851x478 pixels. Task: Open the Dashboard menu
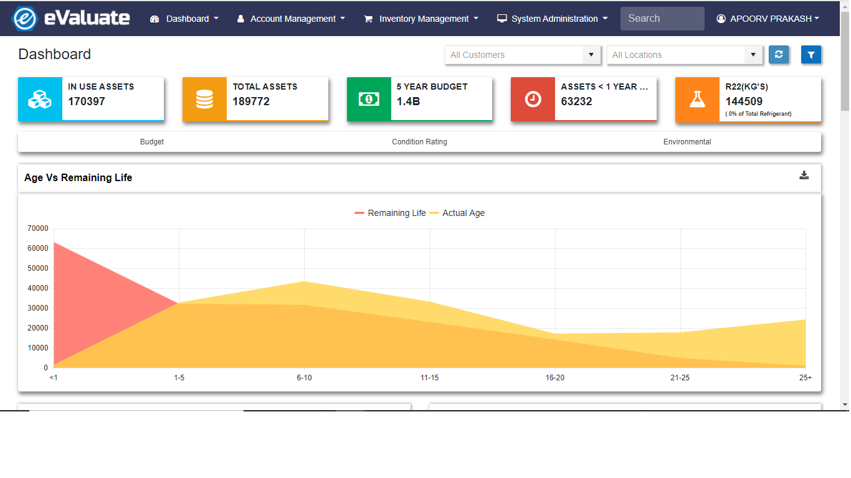point(184,19)
